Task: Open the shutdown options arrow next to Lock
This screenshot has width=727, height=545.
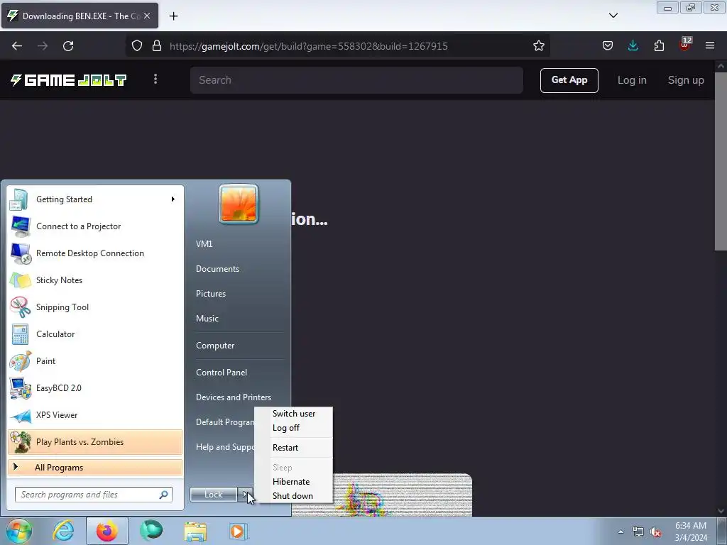Action: tap(245, 495)
